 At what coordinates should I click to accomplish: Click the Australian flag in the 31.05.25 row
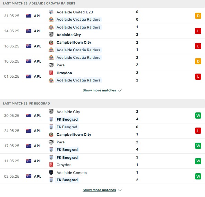(29, 16)
